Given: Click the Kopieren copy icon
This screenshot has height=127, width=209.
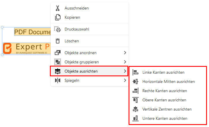Looking at the screenshot, I should [x=58, y=17].
